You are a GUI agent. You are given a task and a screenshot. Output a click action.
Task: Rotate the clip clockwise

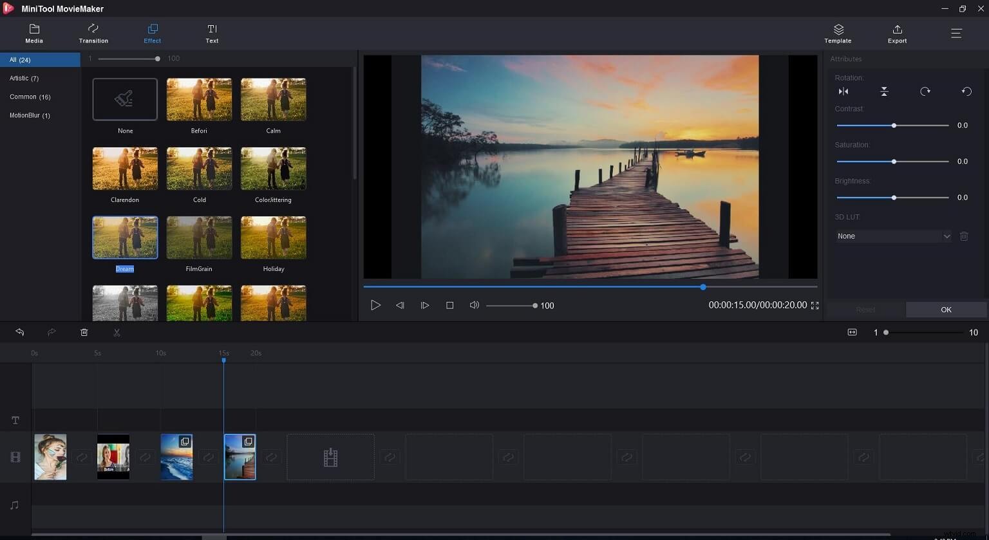click(925, 91)
